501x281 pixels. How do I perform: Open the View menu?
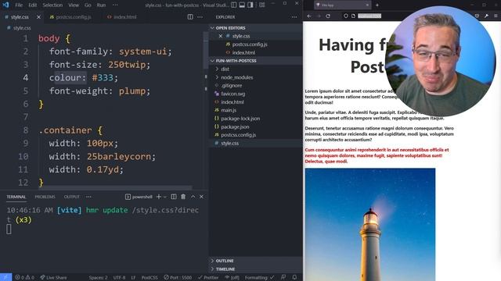[x=74, y=5]
